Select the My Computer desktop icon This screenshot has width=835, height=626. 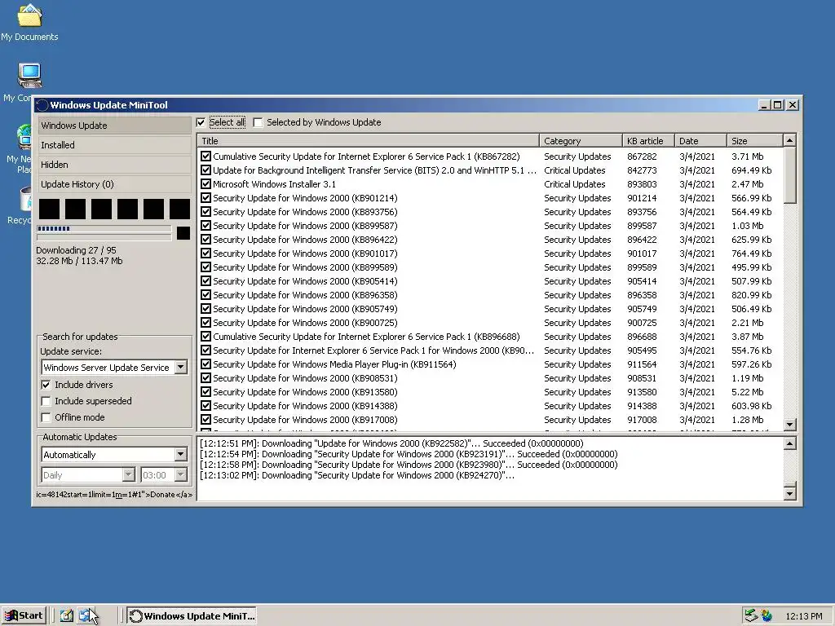[x=30, y=75]
